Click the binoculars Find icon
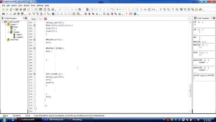The width and height of the screenshot is (216, 122). tap(3, 14)
